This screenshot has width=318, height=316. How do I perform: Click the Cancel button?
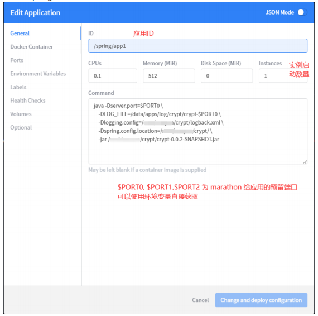pyautogui.click(x=200, y=300)
